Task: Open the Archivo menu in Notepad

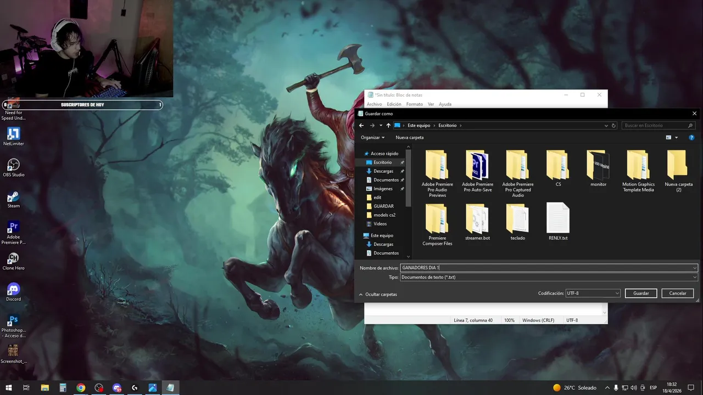Action: [374, 104]
